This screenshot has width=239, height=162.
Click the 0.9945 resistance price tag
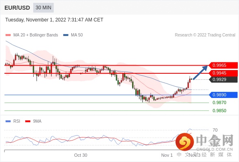223,73
